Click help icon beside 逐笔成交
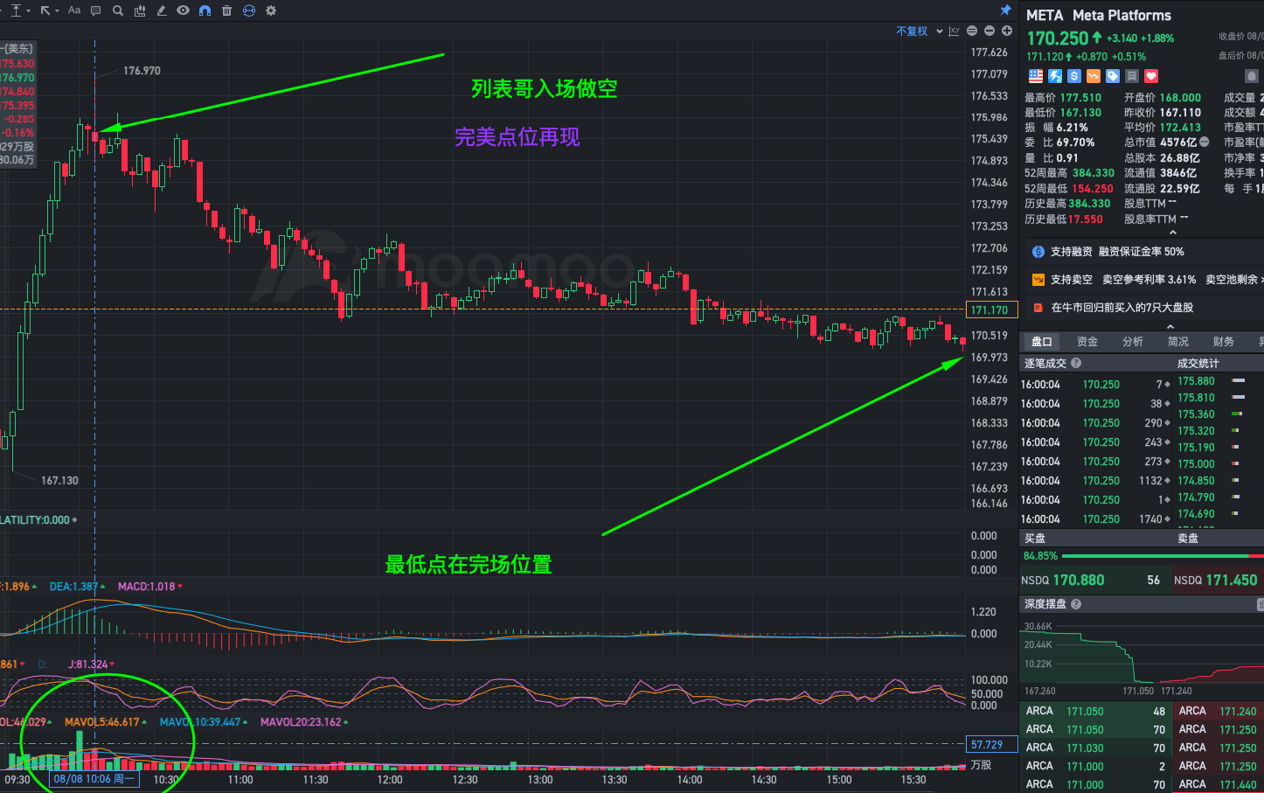Viewport: 1264px width, 793px height. click(x=1076, y=363)
